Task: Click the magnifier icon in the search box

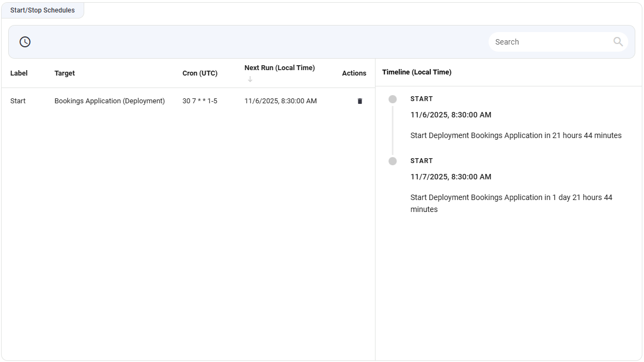Action: coord(618,42)
